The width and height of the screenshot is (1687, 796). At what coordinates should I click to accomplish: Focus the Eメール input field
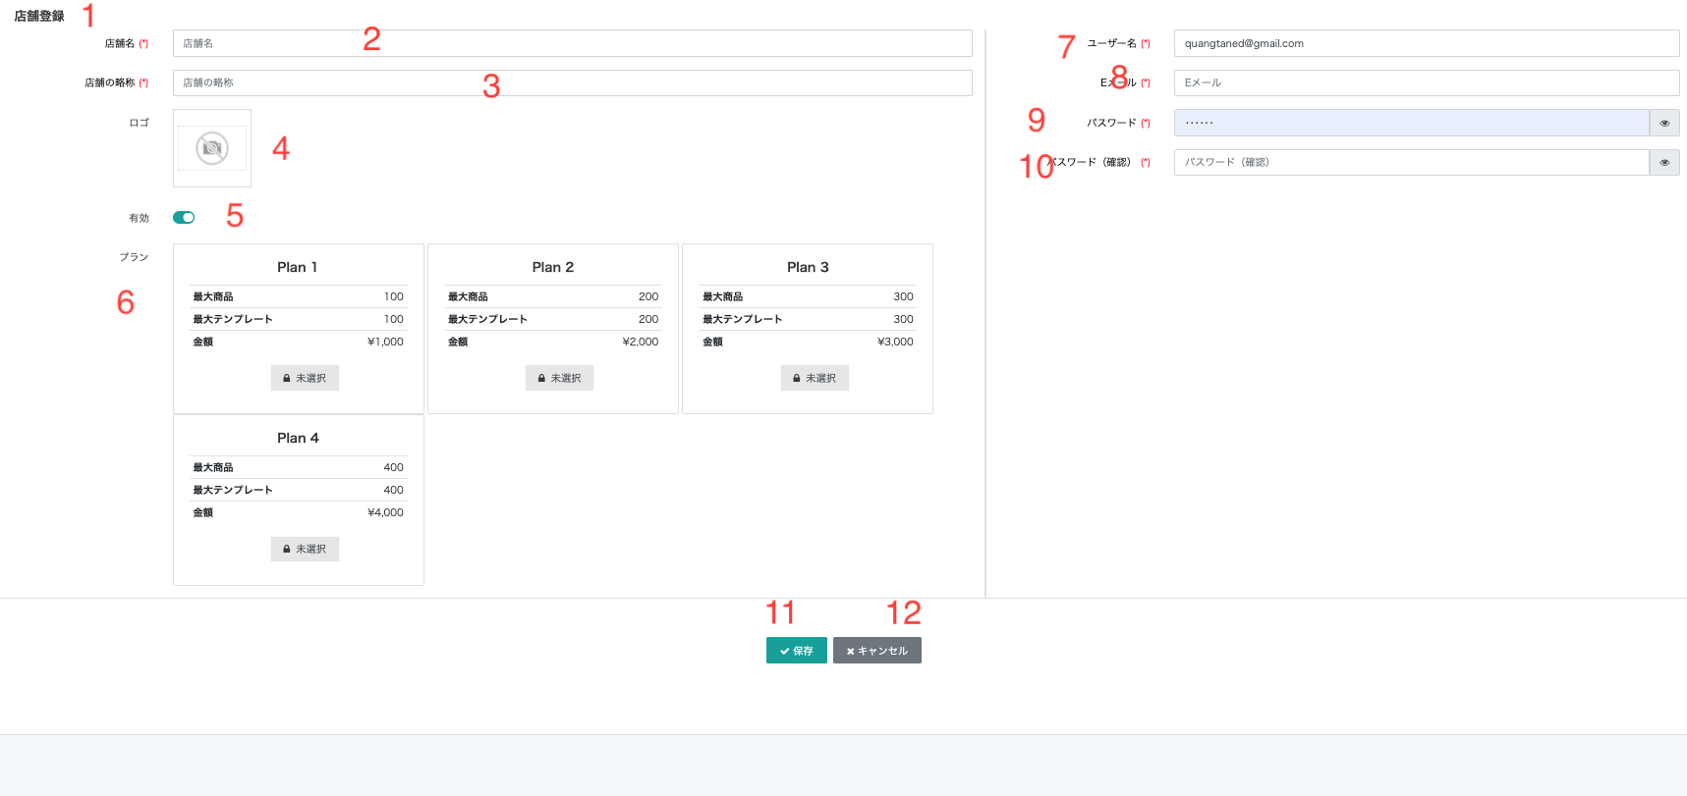(1426, 83)
